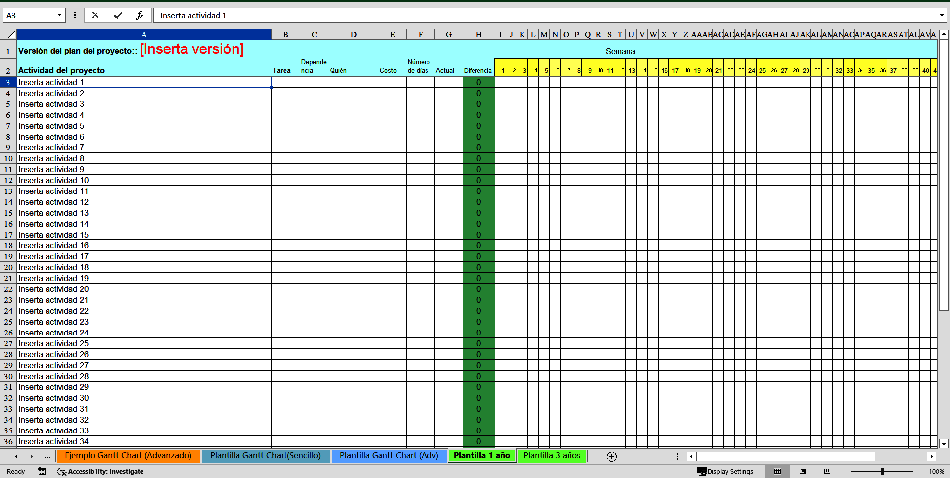Viewport: 950px width, 478px height.
Task: Open Plantilla Gantt Chart(Sencillo) sheet
Action: click(x=265, y=456)
